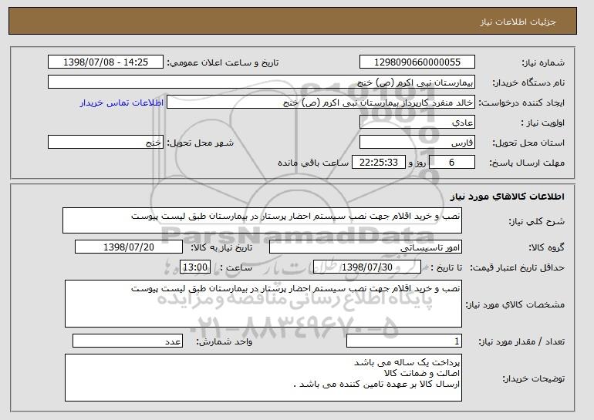Click the مهلت ارسال پاسخ label
This screenshot has height=420, width=594.
tap(527, 163)
